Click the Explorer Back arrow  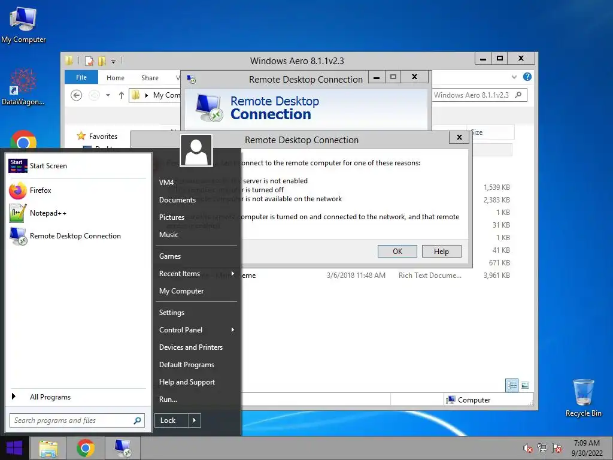click(77, 95)
